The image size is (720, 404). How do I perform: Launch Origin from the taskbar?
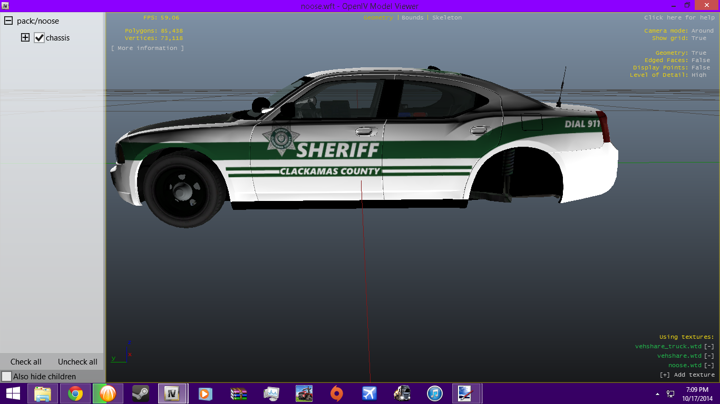pos(337,393)
